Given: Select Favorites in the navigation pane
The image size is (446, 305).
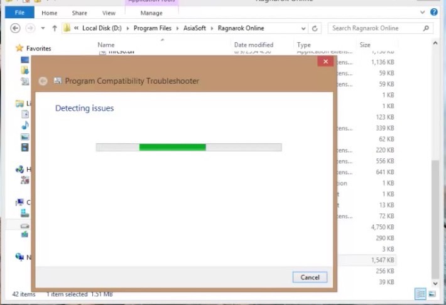Looking at the screenshot, I should [x=38, y=48].
